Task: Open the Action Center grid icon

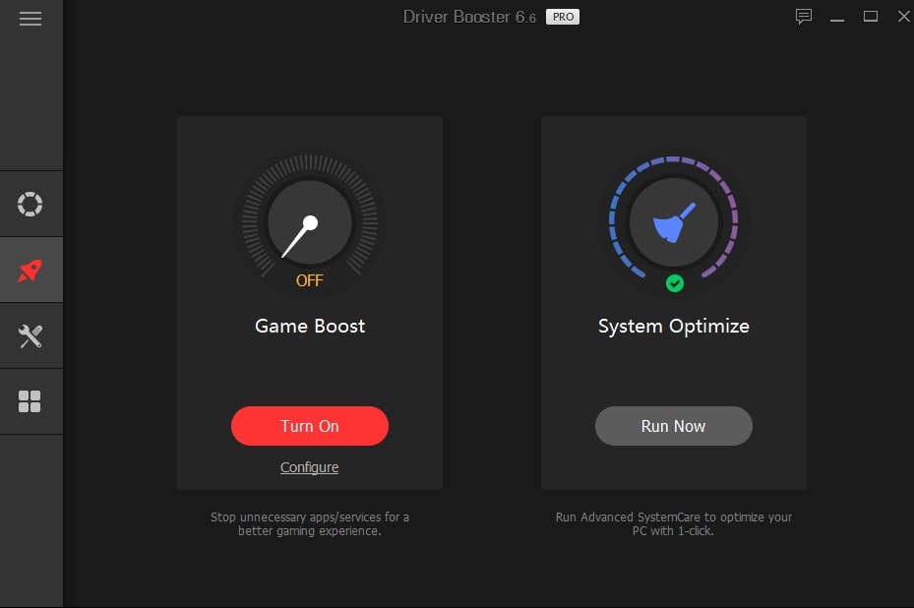Action: coord(30,401)
